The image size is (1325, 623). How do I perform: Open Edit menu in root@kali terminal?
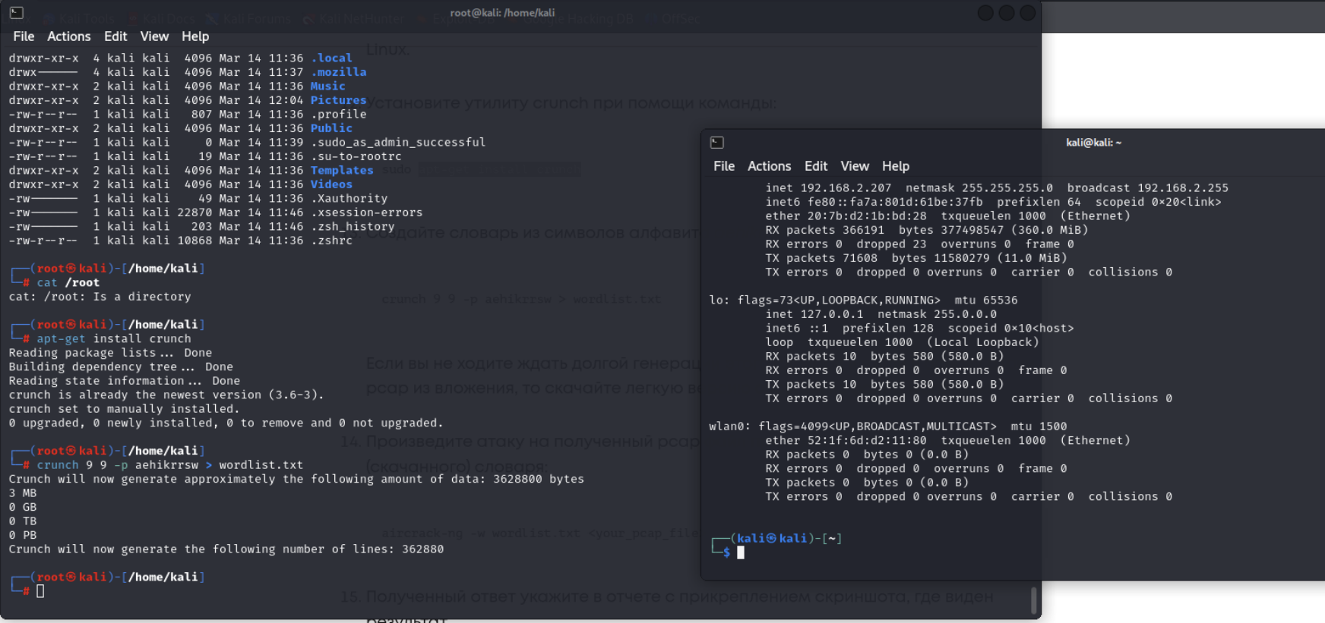[115, 36]
